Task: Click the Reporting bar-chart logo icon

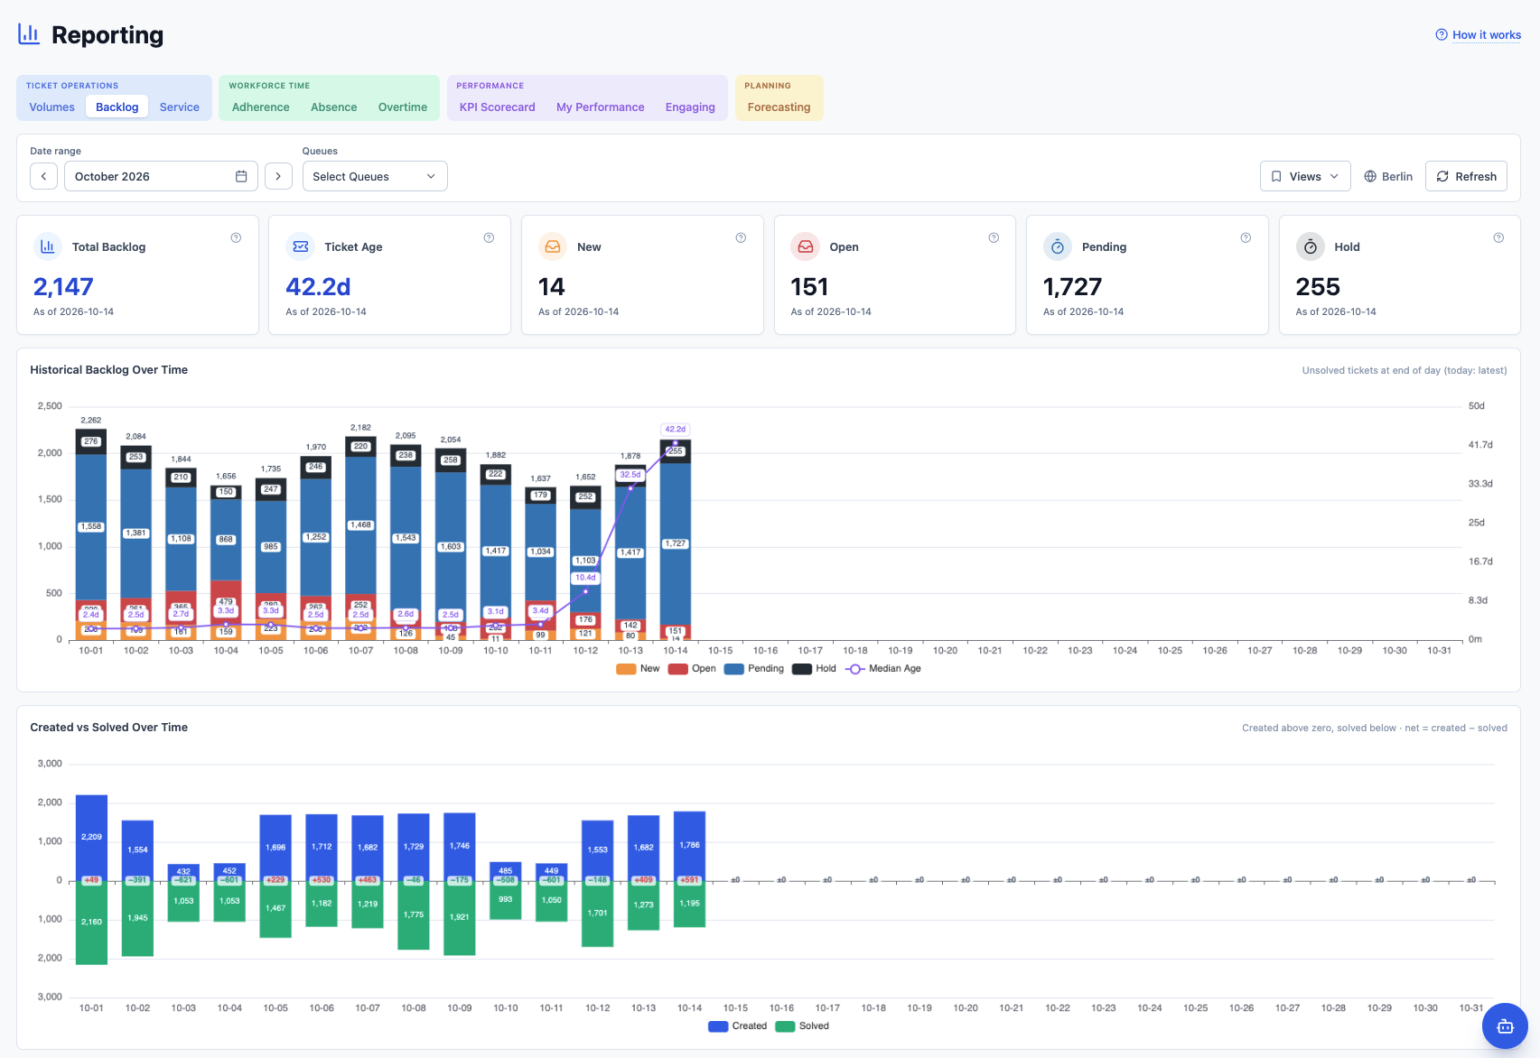Action: pos(29,34)
